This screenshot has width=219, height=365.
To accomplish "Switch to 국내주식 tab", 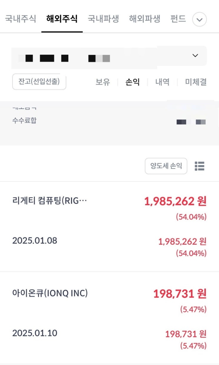I will click(21, 19).
